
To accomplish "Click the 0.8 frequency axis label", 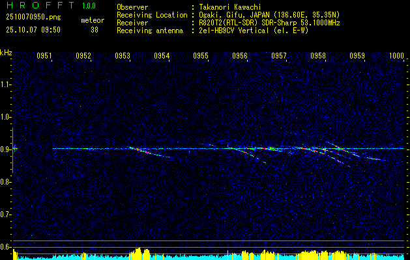I will click(6, 182).
